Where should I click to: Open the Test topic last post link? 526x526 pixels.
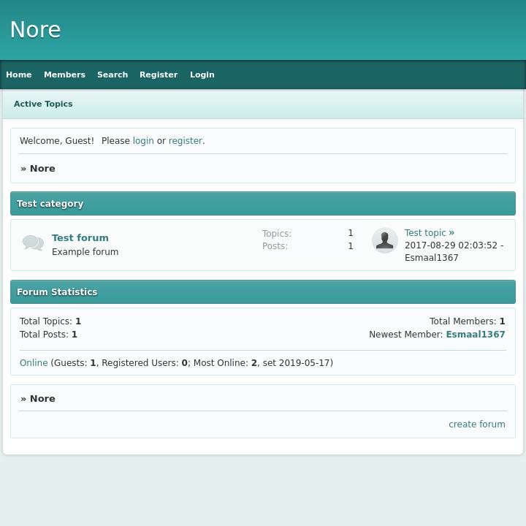425,233
